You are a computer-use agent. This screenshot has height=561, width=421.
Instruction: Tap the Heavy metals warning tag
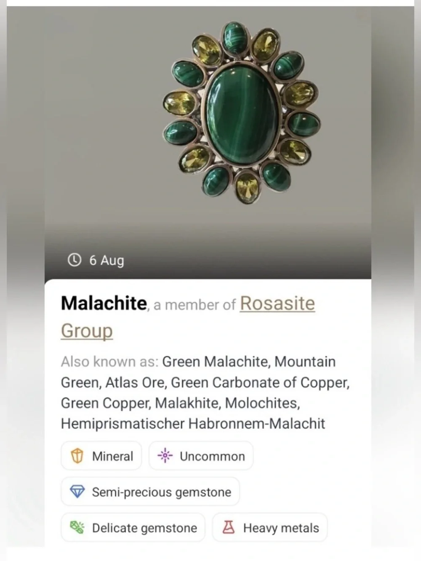pos(270,527)
